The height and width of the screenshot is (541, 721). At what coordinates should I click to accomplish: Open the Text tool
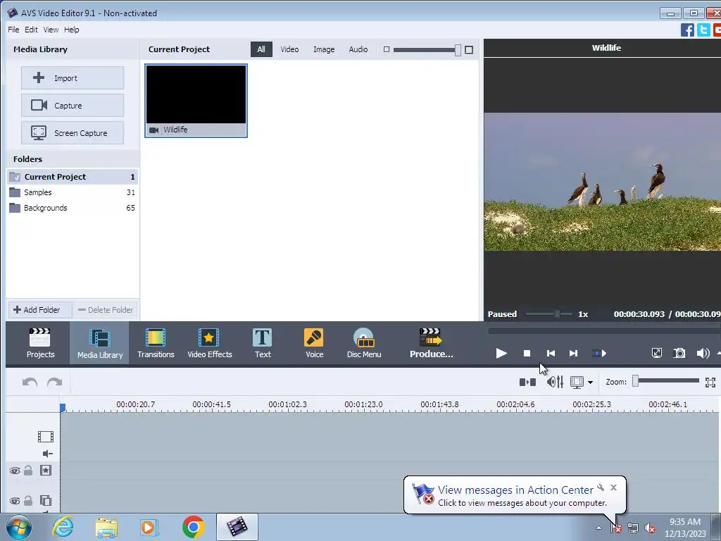(x=263, y=343)
